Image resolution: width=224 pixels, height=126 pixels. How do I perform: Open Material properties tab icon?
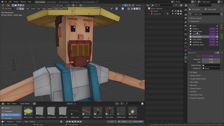click(x=185, y=62)
